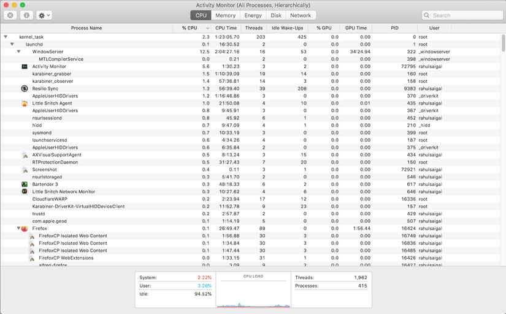
Task: Click Firefox GPU Time 1:56.44
Action: (x=362, y=229)
